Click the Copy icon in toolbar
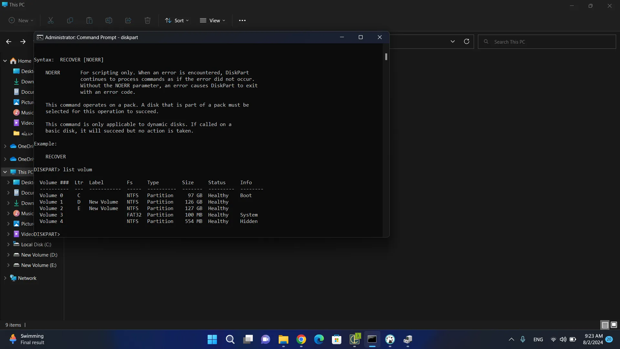Image resolution: width=620 pixels, height=349 pixels. click(x=70, y=20)
